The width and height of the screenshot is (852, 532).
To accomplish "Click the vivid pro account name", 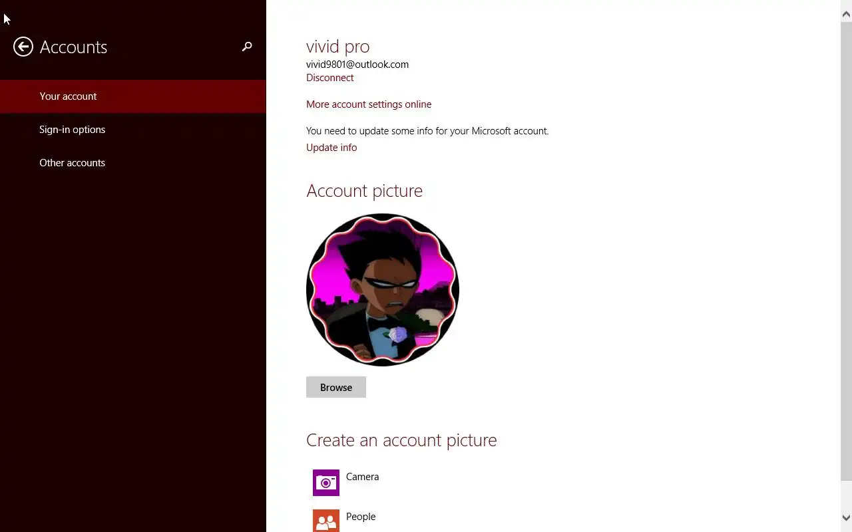I will pos(337,47).
